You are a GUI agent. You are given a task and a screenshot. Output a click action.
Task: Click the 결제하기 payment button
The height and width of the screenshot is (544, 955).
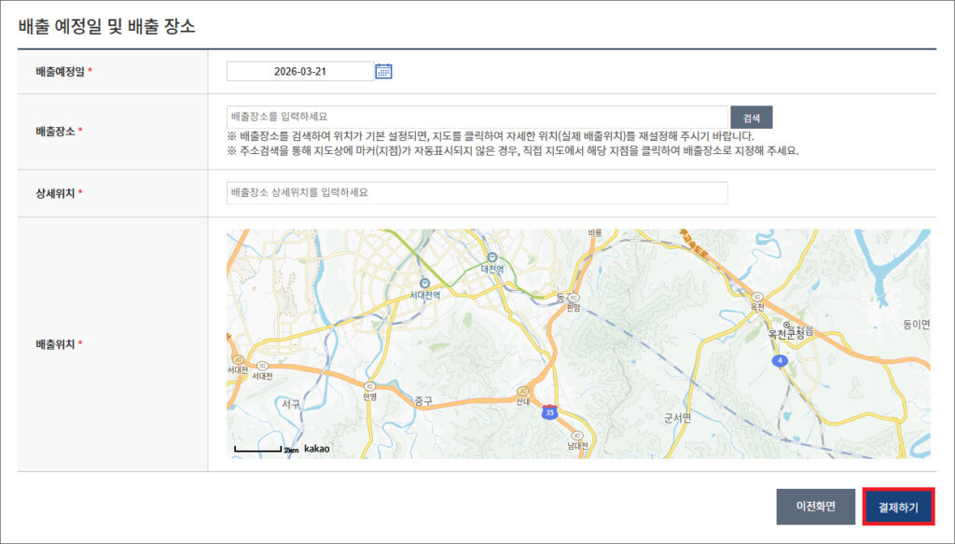click(x=898, y=507)
